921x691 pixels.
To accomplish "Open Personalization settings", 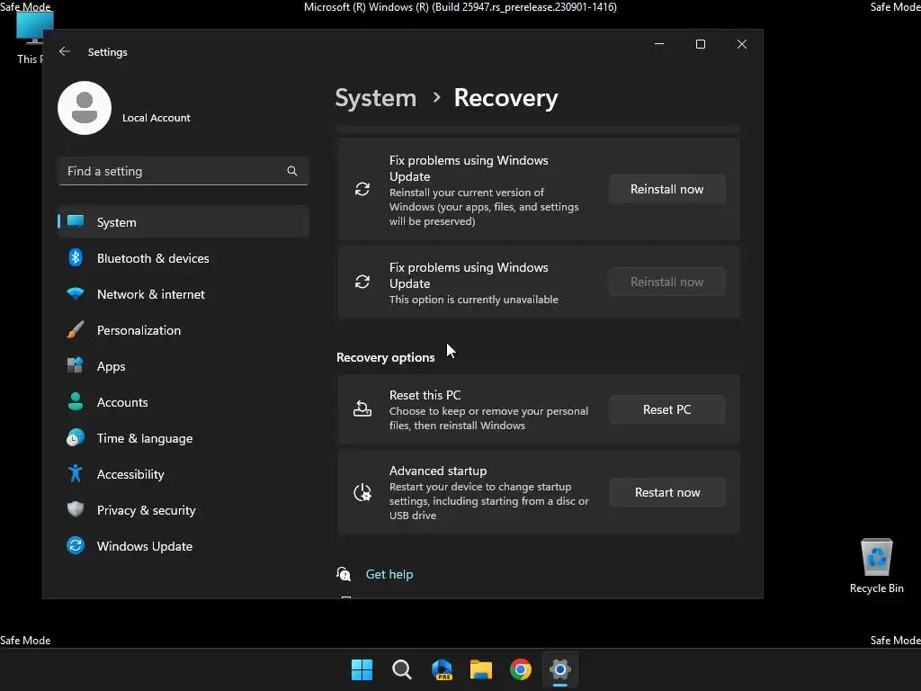I will click(183, 329).
